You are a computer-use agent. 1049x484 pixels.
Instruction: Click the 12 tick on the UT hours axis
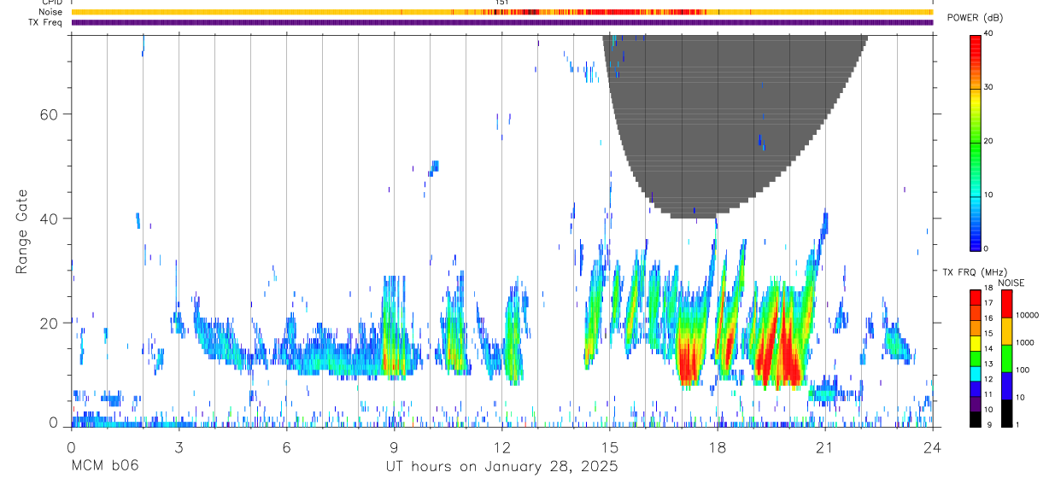pos(501,446)
